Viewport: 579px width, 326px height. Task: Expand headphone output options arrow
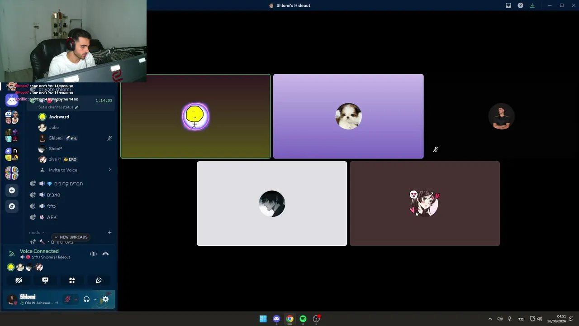(95, 299)
